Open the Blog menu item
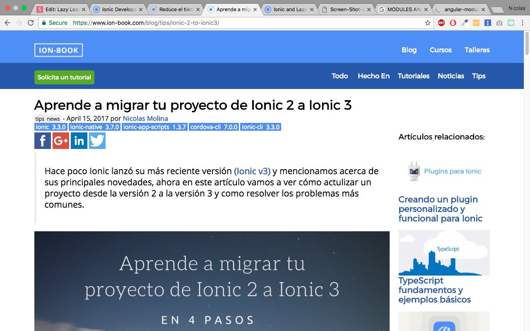 [409, 50]
